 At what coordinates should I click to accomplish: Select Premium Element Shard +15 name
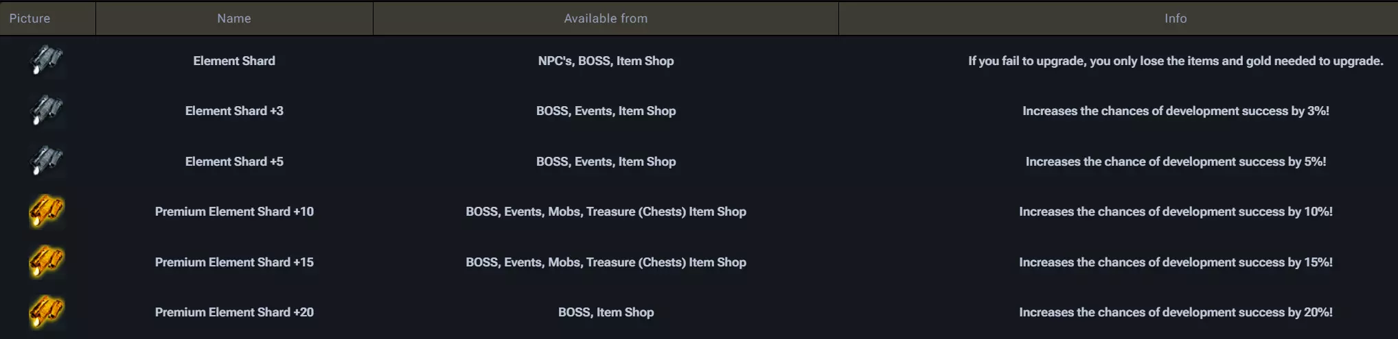(234, 262)
